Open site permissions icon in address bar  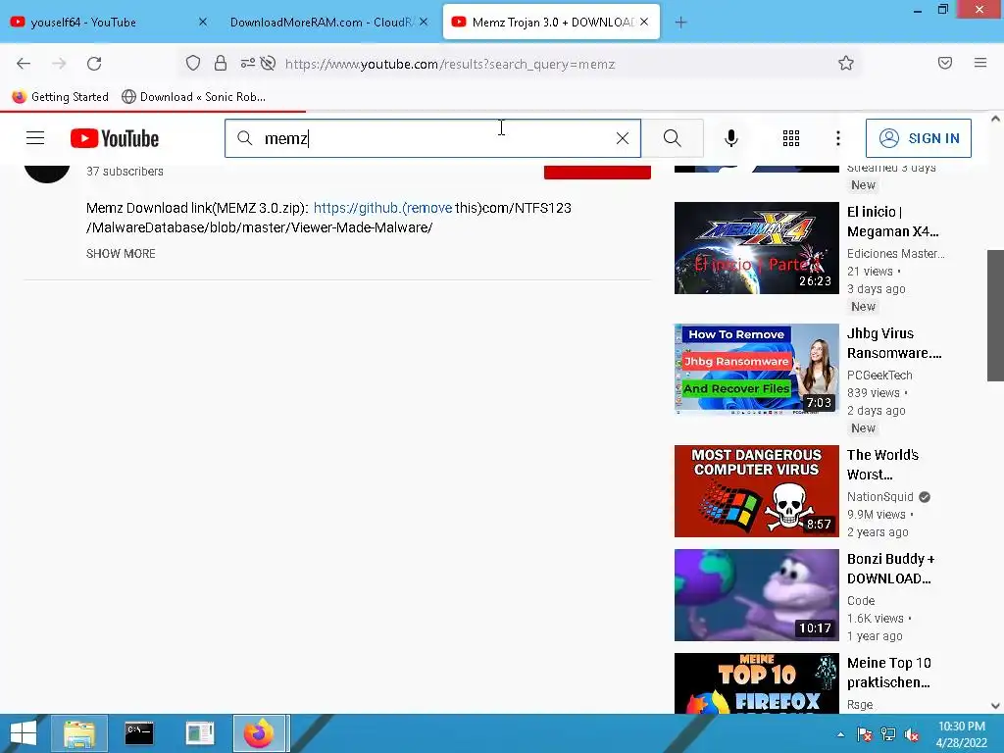click(247, 63)
